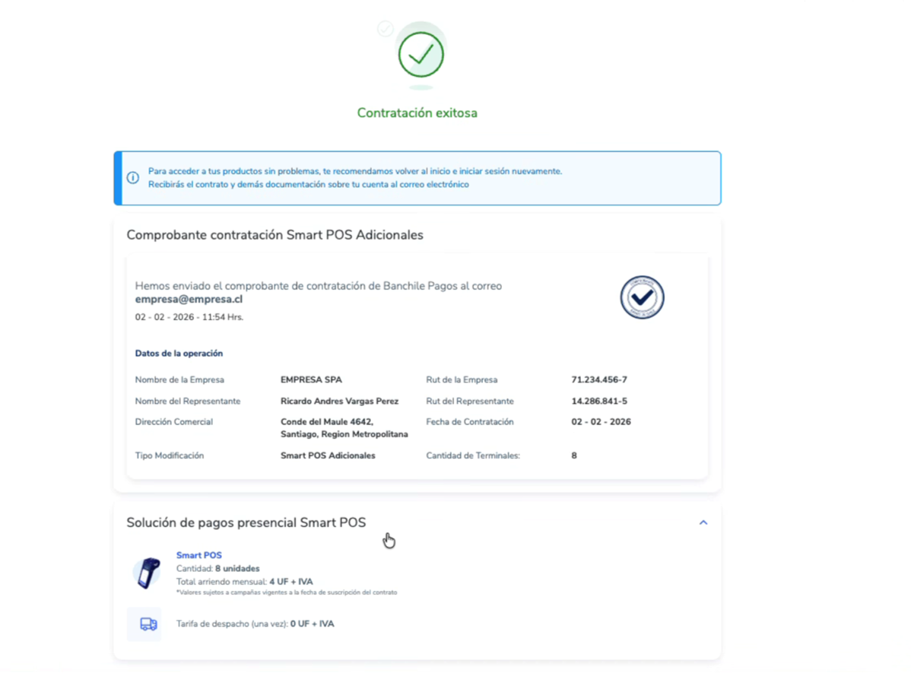Click the Smart POS product link

coord(198,555)
